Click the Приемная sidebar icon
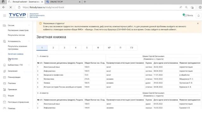 click(4, 89)
